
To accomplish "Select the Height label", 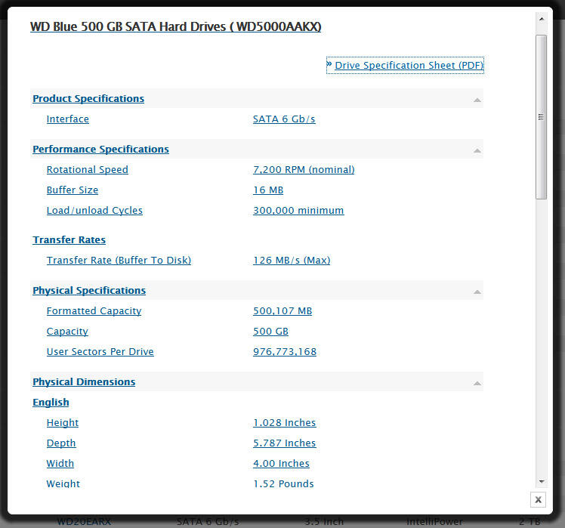I will (63, 422).
